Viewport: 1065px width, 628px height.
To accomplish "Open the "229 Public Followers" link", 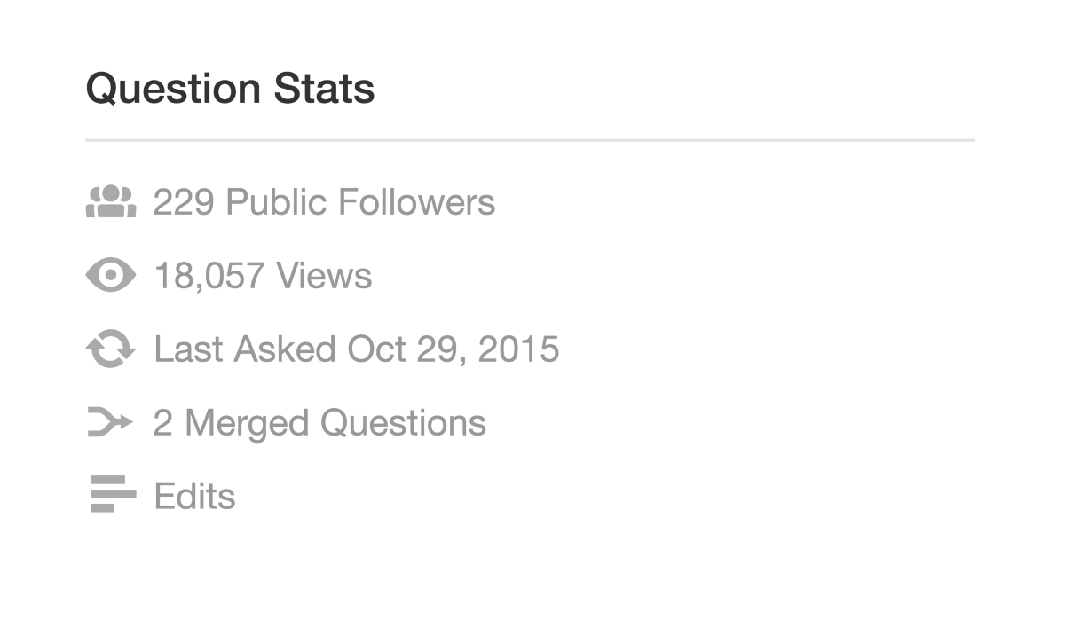I will point(324,202).
